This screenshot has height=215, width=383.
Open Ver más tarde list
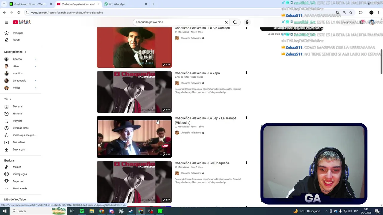coord(20,128)
